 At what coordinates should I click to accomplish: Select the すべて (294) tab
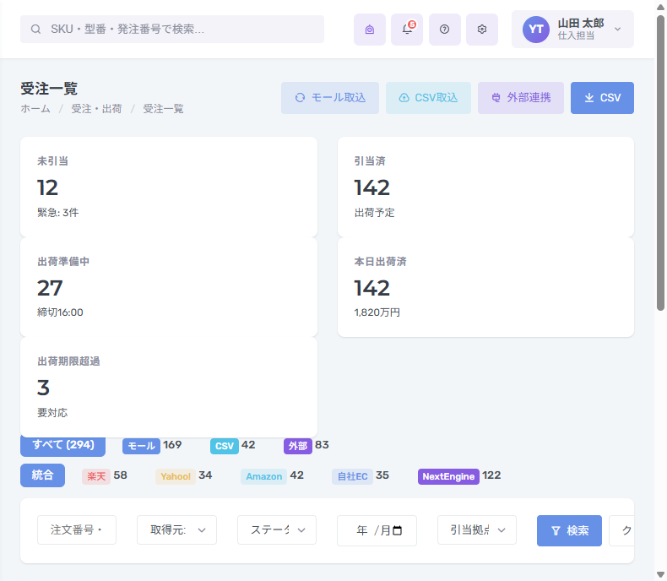tap(63, 445)
